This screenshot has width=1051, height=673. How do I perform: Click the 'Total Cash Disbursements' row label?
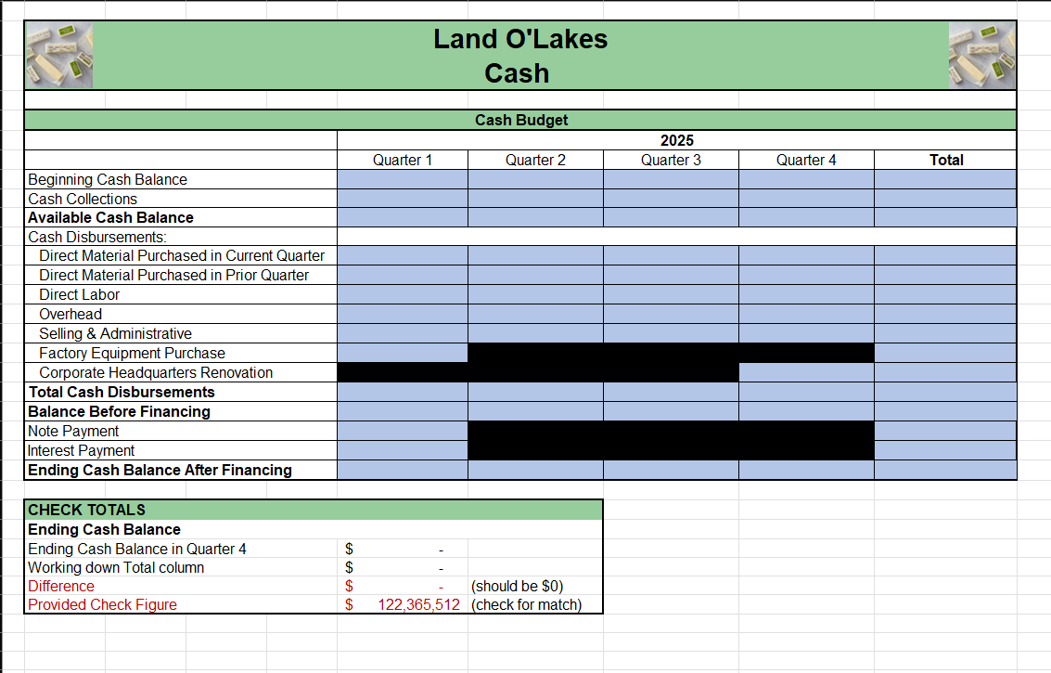pyautogui.click(x=122, y=392)
